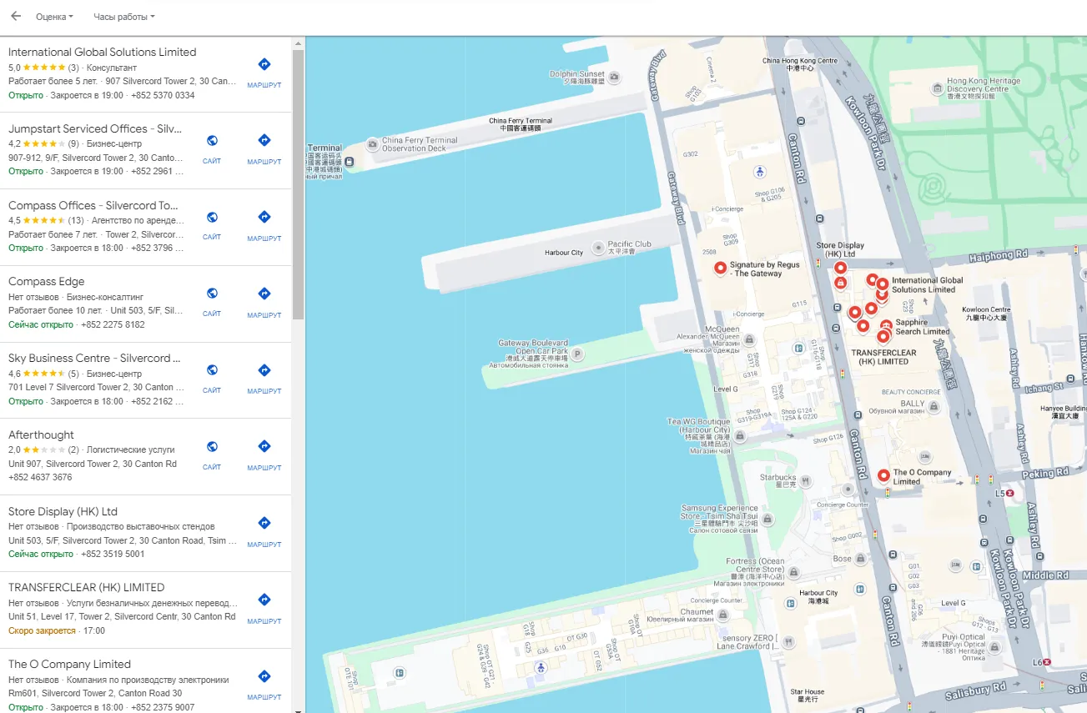Click The O Company Limited map pin
Screen dimensions: 1087x713
coord(884,475)
